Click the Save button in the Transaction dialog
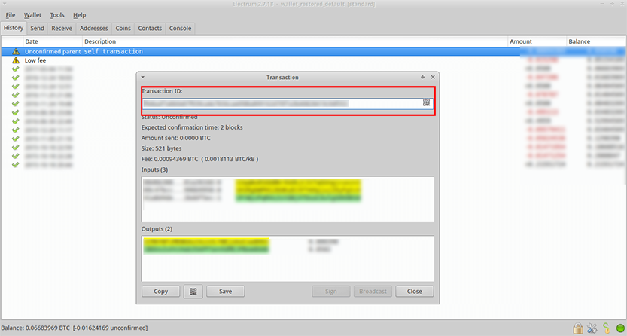Viewport: 627px width, 336px height. [x=226, y=292]
